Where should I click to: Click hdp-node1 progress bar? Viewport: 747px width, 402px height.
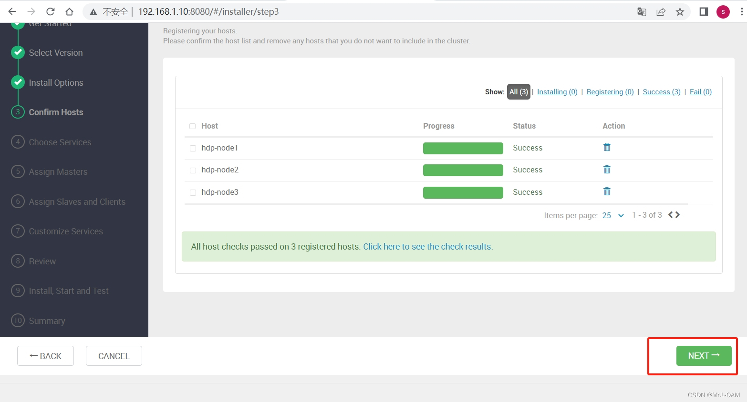coord(463,148)
